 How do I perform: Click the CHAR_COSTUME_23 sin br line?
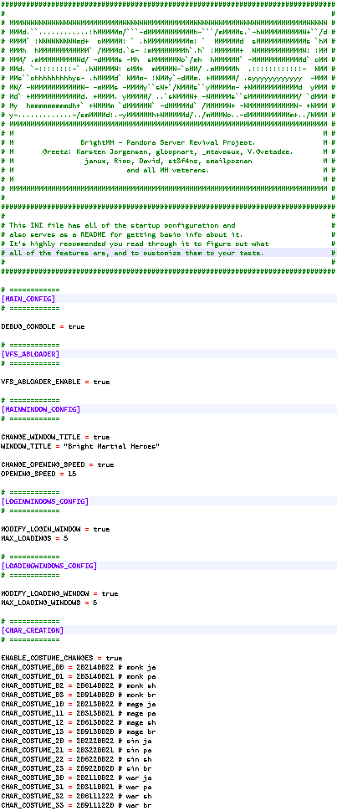(x=76, y=769)
